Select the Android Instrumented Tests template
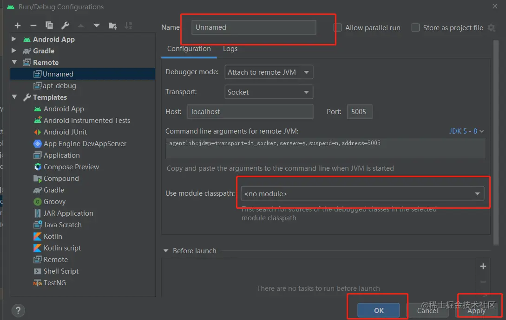The height and width of the screenshot is (320, 506). pos(83,121)
